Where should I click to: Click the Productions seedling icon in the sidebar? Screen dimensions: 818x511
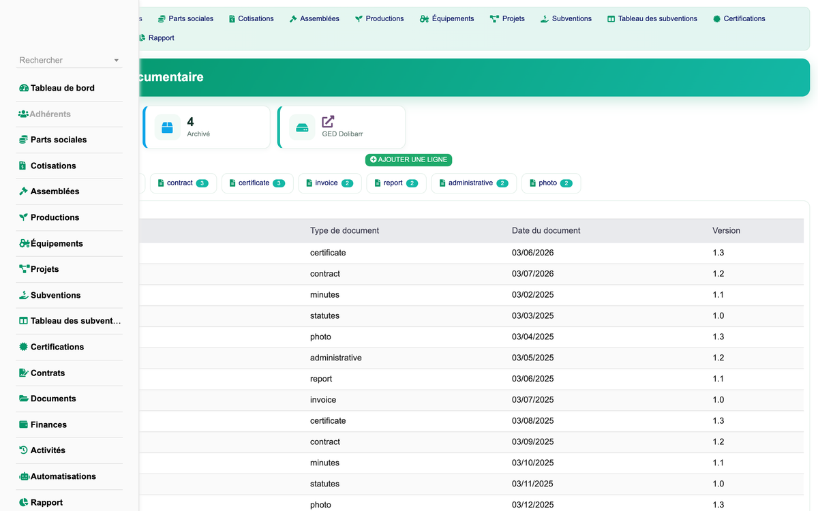23,217
